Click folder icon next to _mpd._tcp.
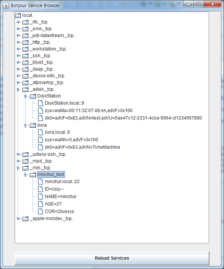Image resolution: width=224 pixels, height=269 pixels. [26, 161]
